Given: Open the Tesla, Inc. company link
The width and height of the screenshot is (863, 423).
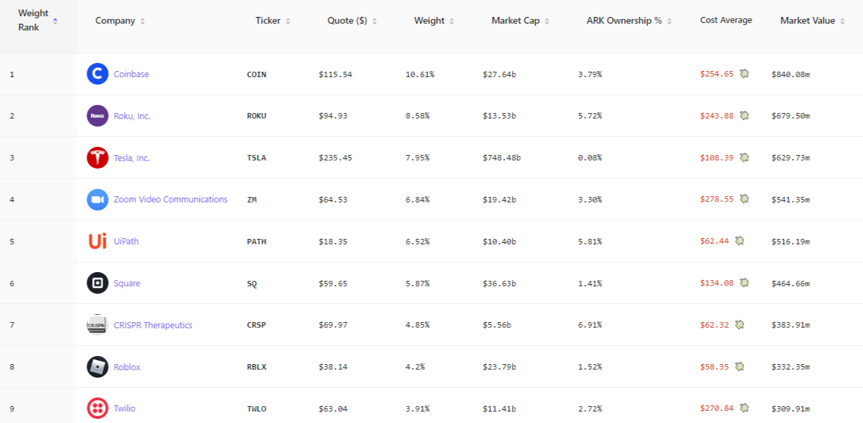Looking at the screenshot, I should 132,158.
